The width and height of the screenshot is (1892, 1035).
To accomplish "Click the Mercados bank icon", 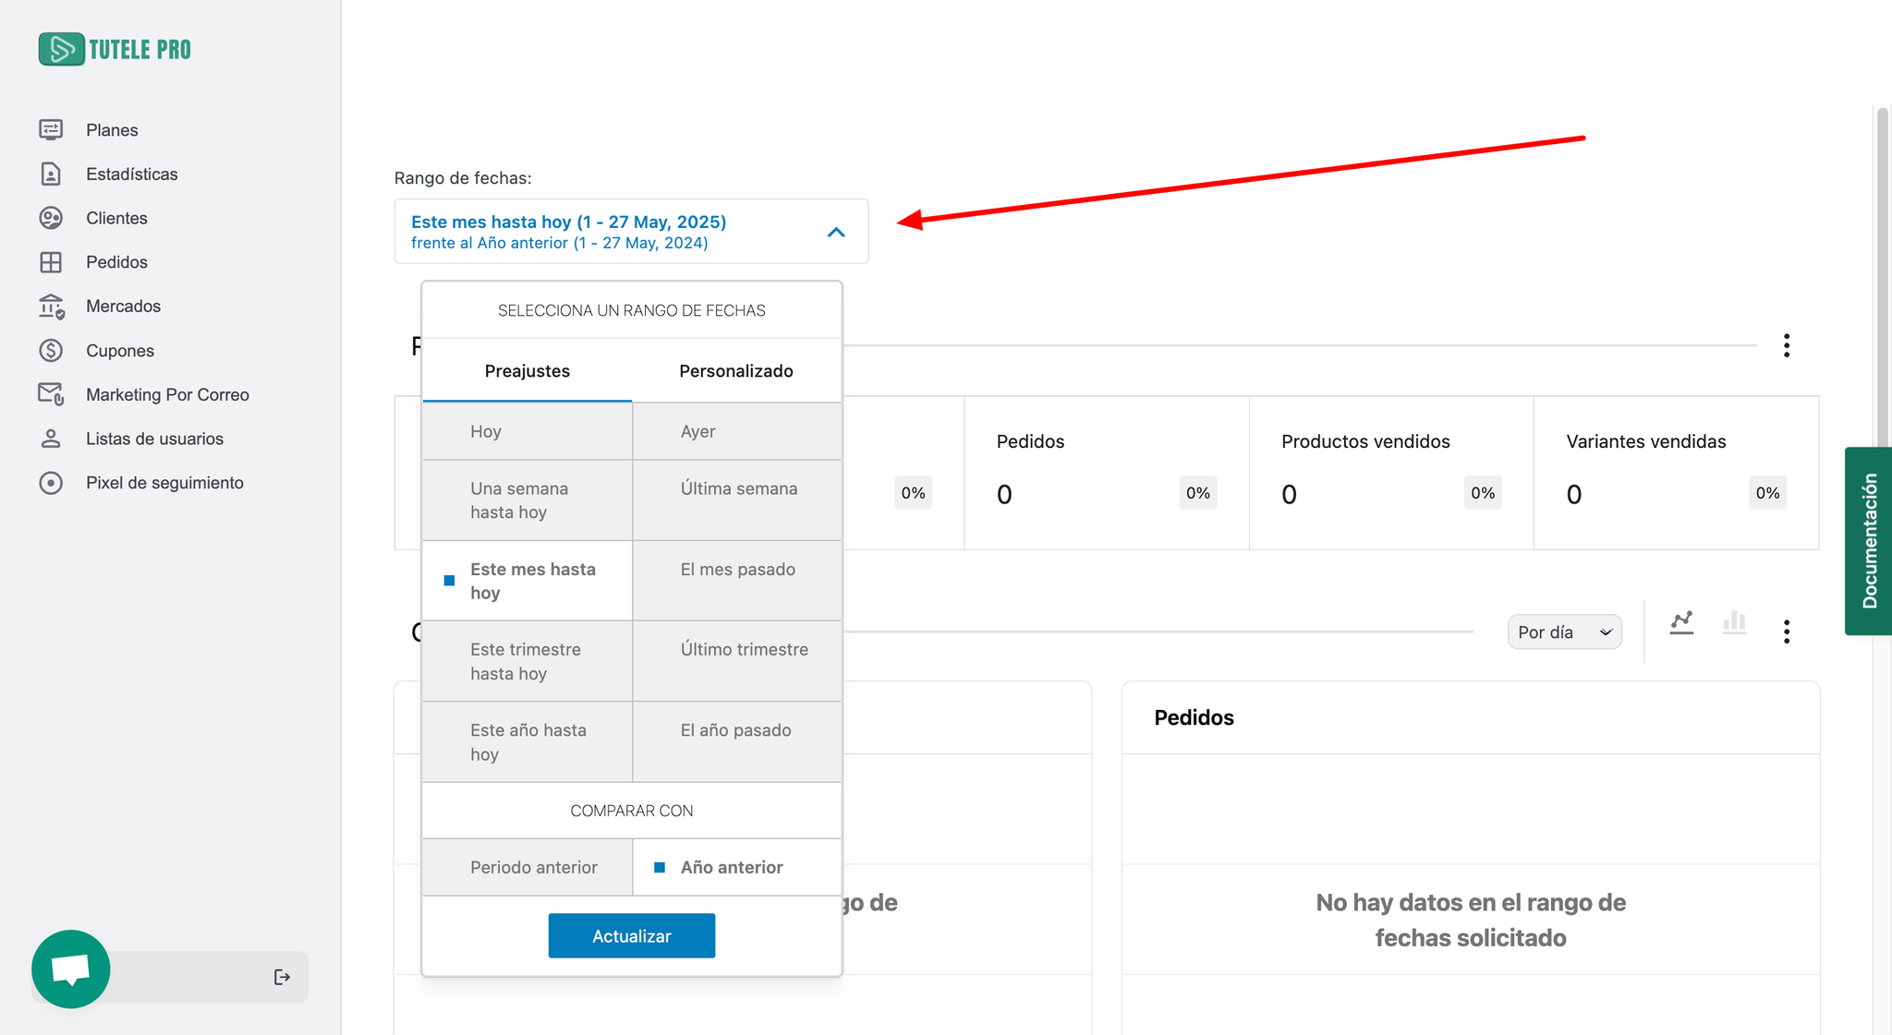I will click(x=51, y=307).
